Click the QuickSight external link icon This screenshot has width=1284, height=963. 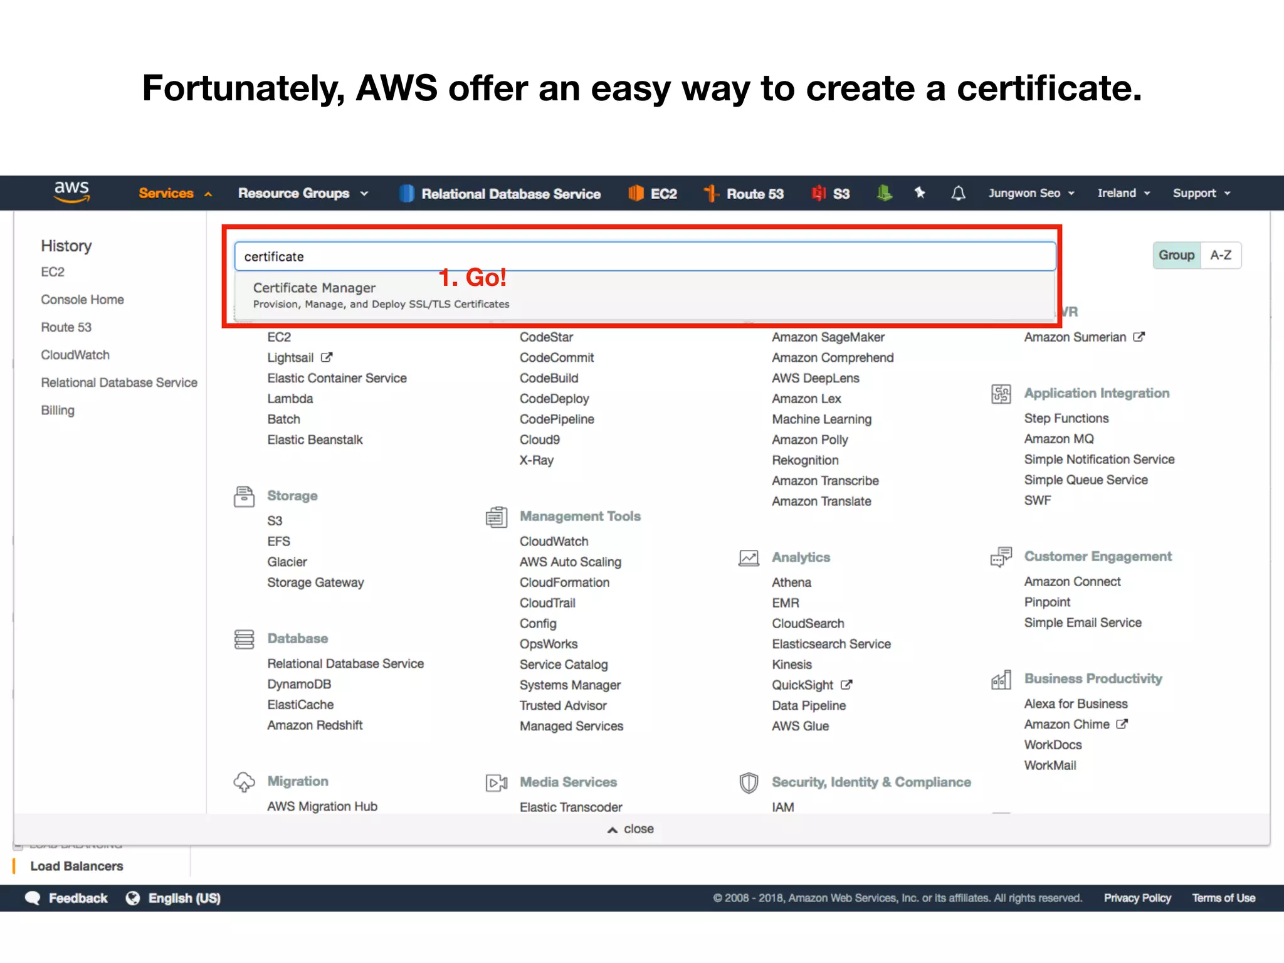846,685
